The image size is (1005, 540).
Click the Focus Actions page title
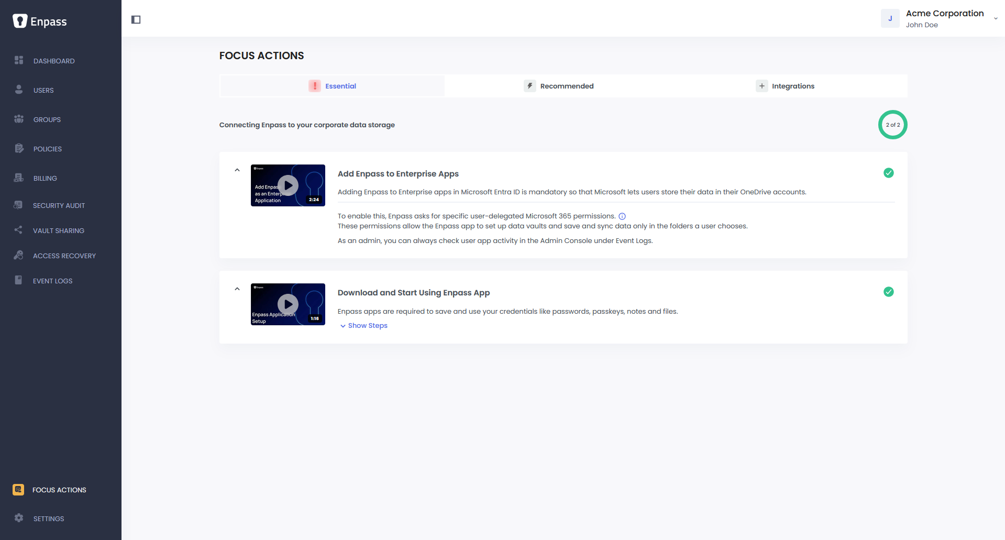pos(261,56)
